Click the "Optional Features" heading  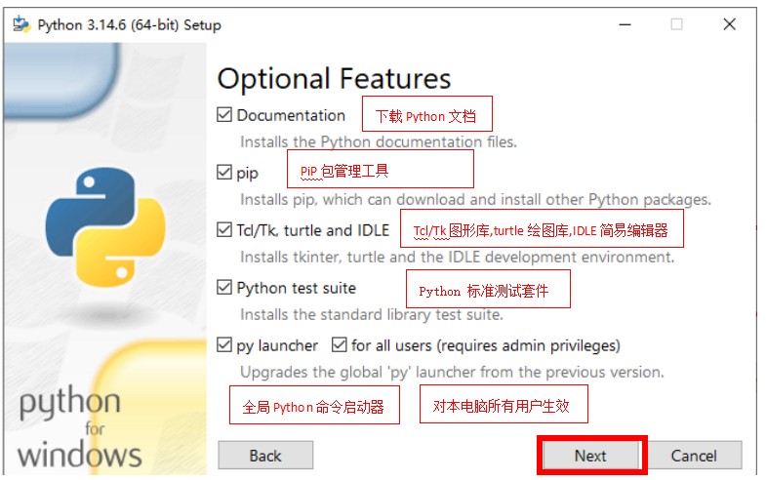334,79
